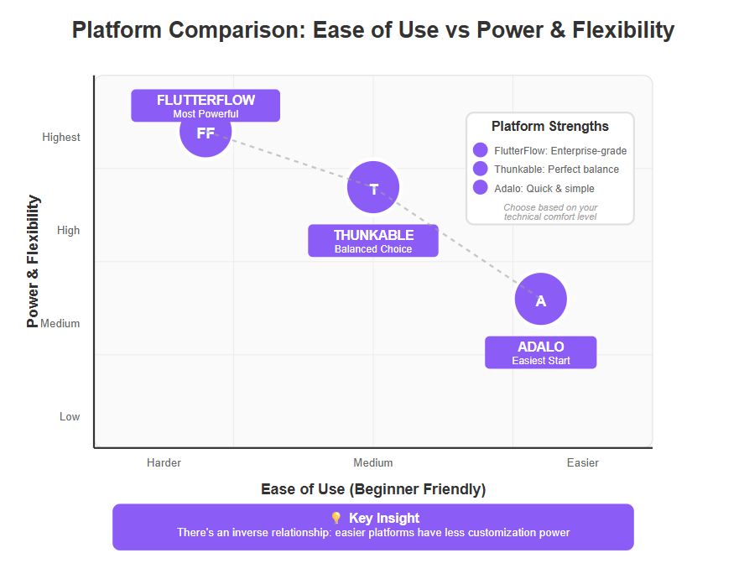This screenshot has width=739, height=574.
Task: Click the Easier x-axis tick label
Action: [x=582, y=462]
